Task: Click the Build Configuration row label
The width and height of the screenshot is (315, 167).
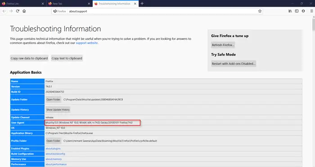Action: click(x=22, y=154)
